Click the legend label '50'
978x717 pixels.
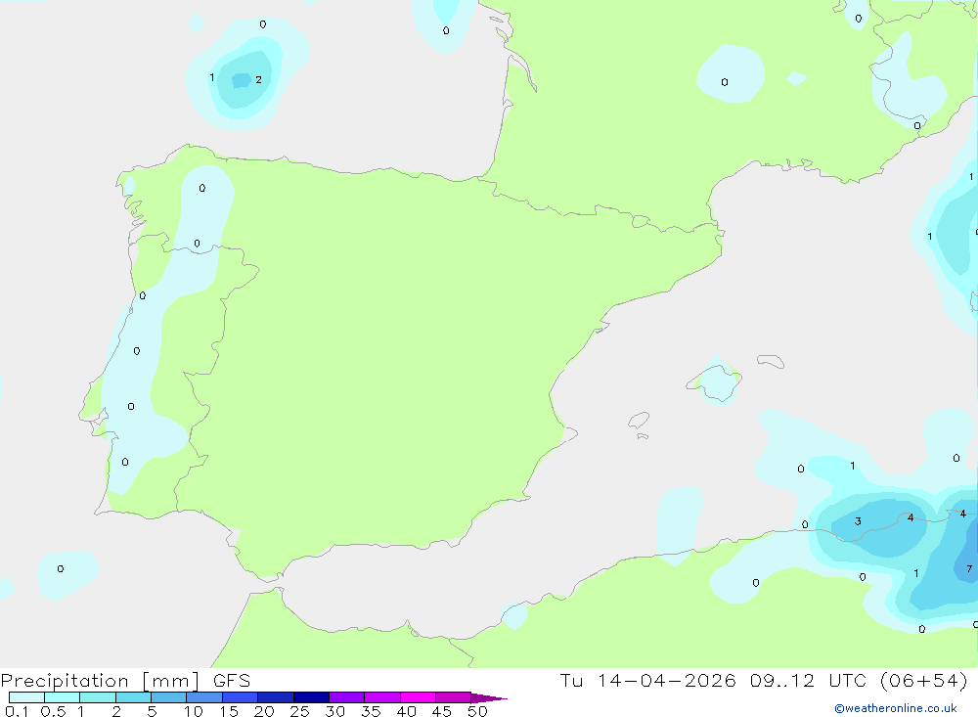point(477,711)
